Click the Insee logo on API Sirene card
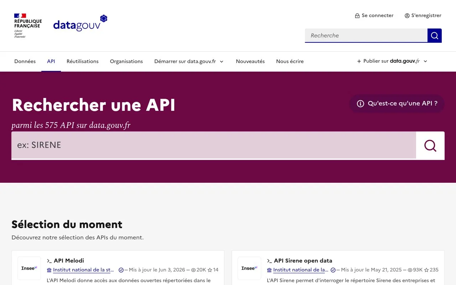The height and width of the screenshot is (285, 456). 249,268
